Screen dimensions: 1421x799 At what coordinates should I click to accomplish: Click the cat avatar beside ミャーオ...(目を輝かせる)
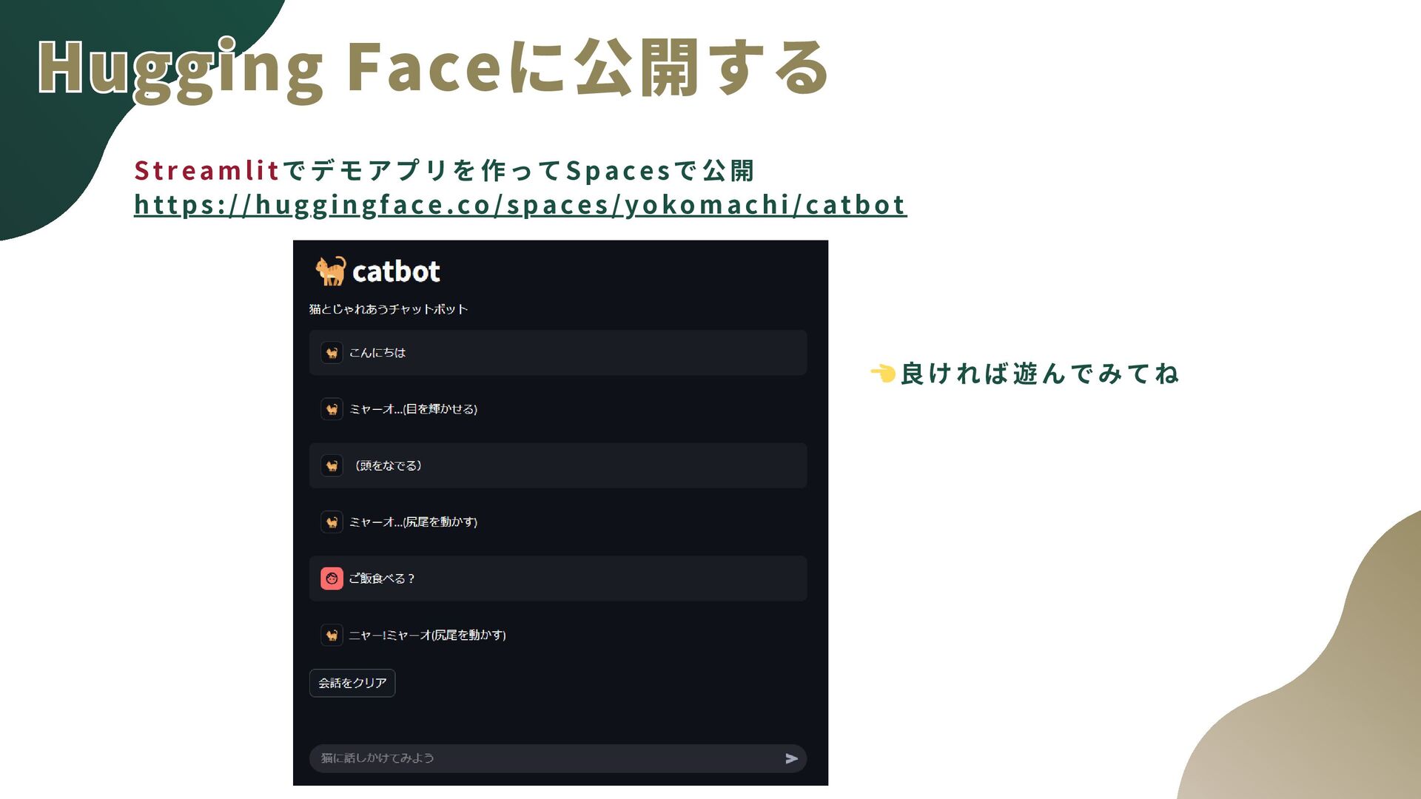tap(332, 409)
